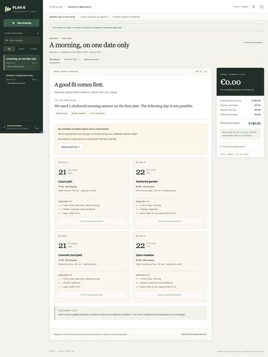
Task: Click the 'A good fit comes first.' heading
Action: pos(79,85)
